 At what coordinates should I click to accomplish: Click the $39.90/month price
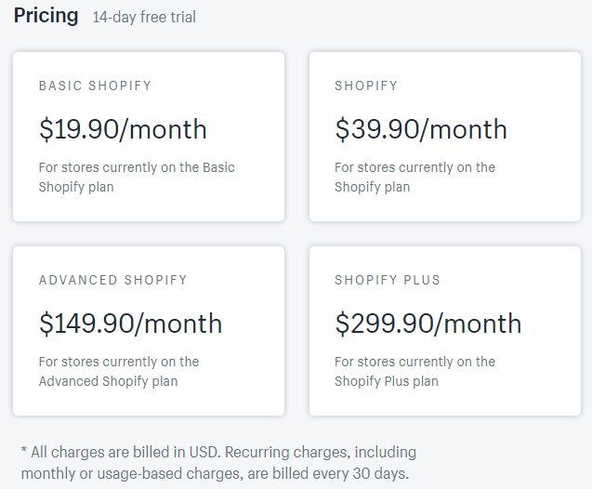(x=421, y=129)
